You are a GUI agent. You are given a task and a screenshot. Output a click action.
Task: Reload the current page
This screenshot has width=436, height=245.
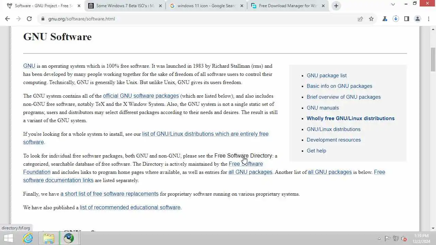[x=29, y=19]
